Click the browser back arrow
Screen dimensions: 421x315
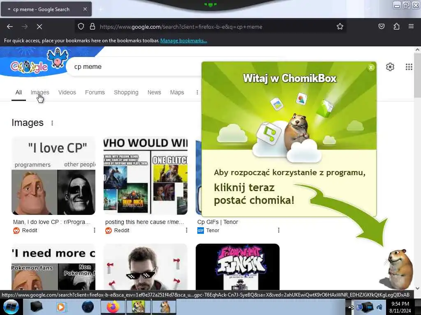pyautogui.click(x=10, y=27)
